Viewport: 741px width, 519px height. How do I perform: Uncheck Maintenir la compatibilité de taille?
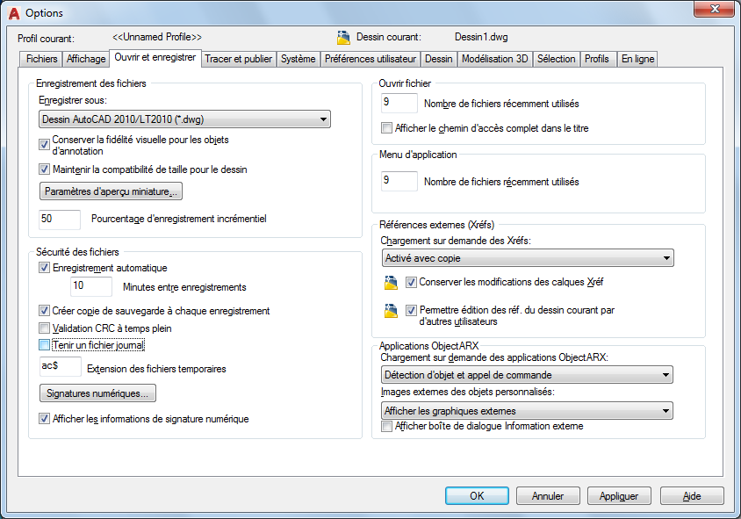pos(44,169)
